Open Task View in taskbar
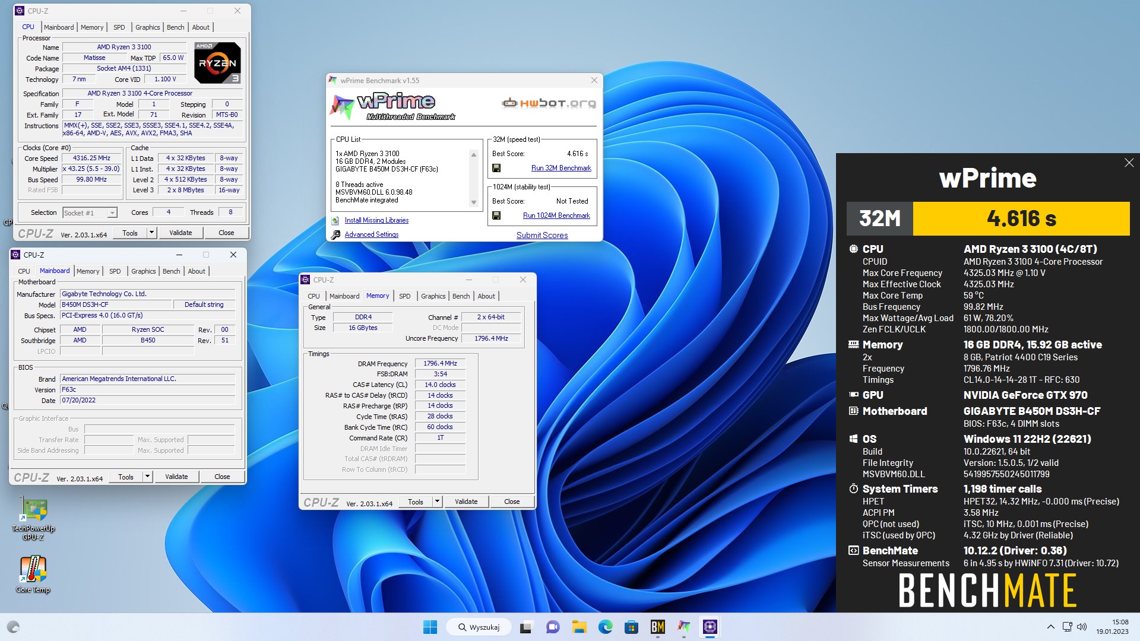Viewport: 1140px width, 641px height. 526,627
